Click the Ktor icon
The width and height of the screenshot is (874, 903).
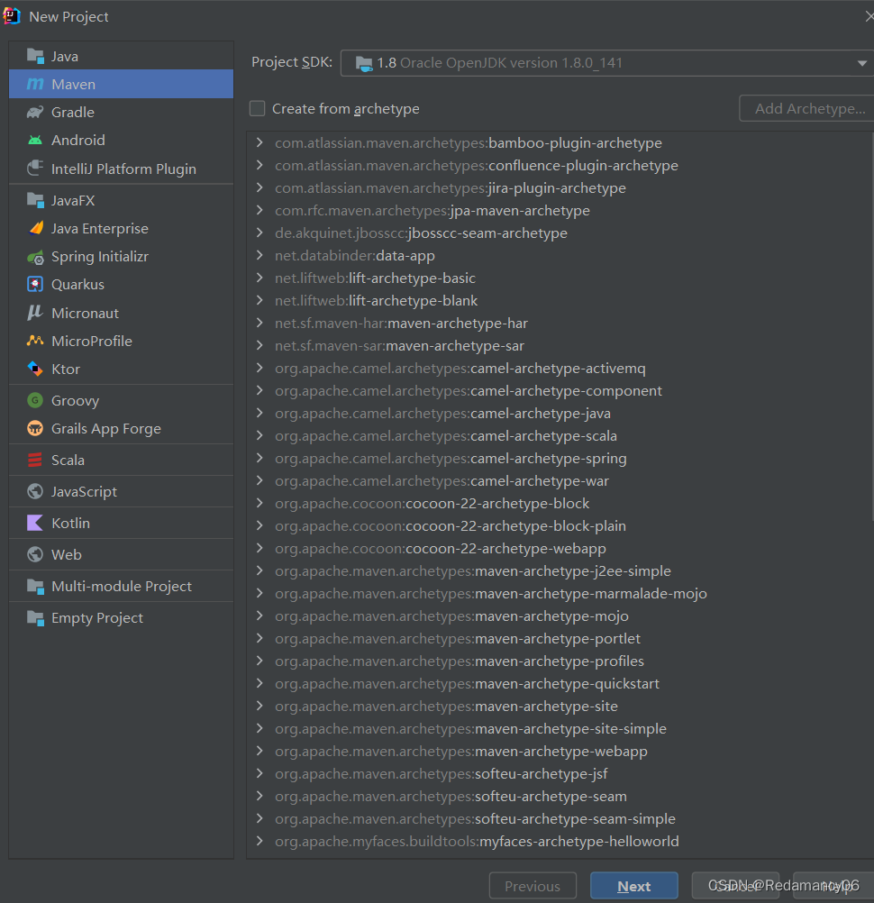[35, 369]
